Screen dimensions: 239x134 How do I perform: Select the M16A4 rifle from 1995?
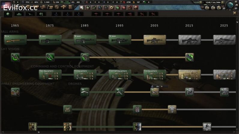coord(120,40)
